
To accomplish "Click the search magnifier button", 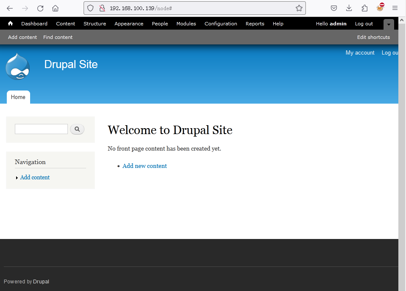I will (x=77, y=129).
